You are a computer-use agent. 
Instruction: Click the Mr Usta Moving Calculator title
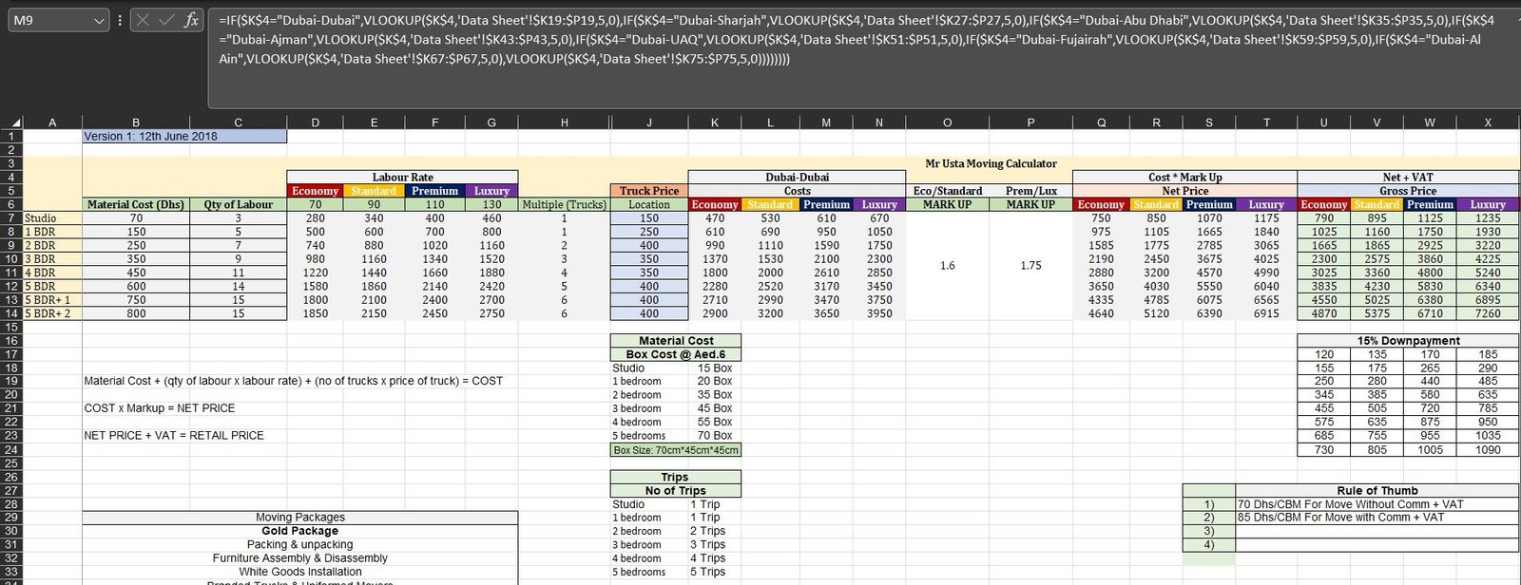[x=991, y=163]
